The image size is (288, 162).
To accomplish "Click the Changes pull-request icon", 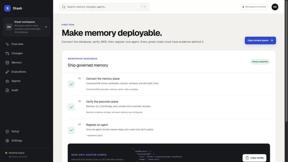I will 8,53.
